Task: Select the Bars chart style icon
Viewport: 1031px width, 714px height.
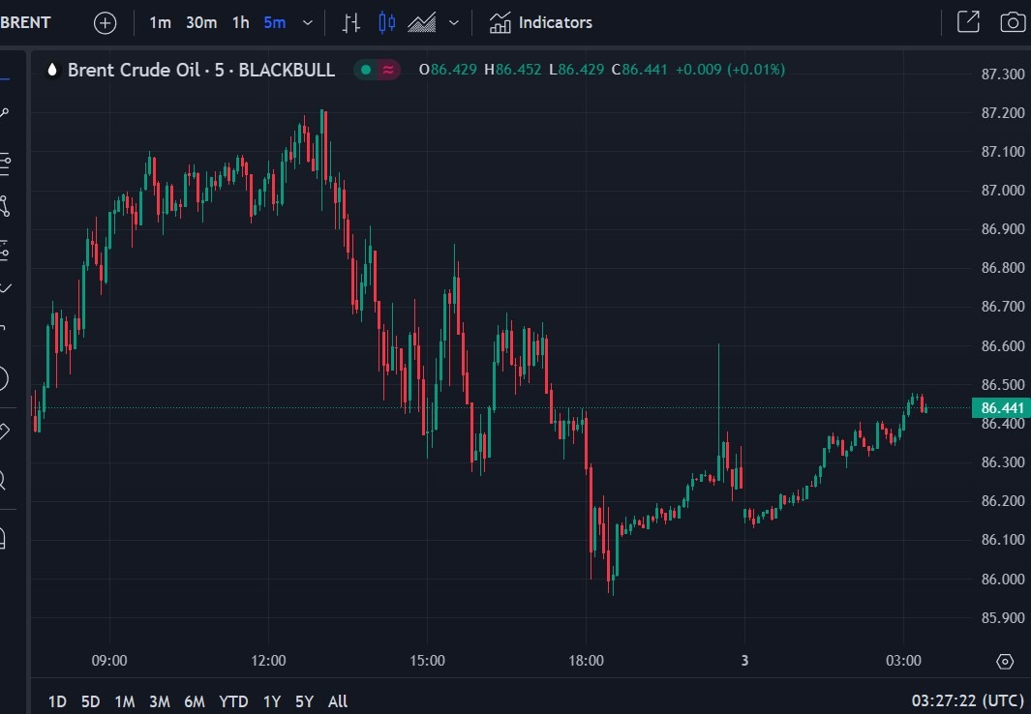Action: click(351, 23)
